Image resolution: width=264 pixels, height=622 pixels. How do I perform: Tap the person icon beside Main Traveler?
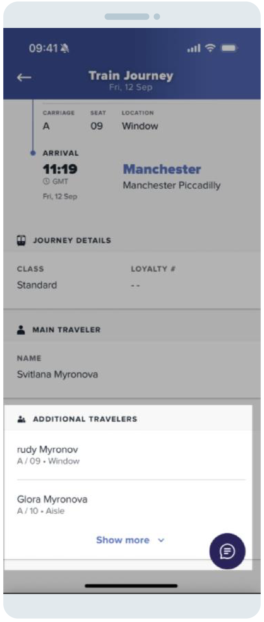point(21,330)
